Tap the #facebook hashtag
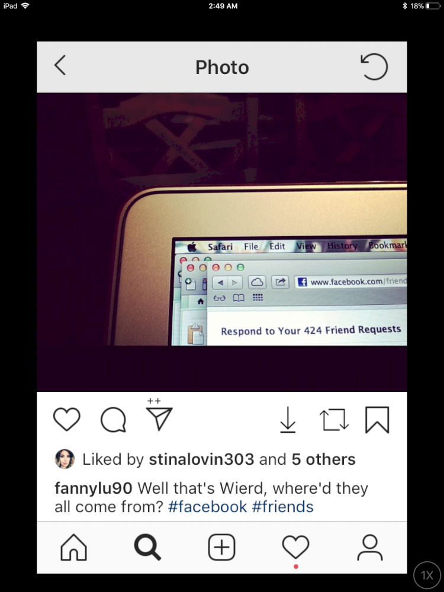The image size is (444, 592). point(207,507)
